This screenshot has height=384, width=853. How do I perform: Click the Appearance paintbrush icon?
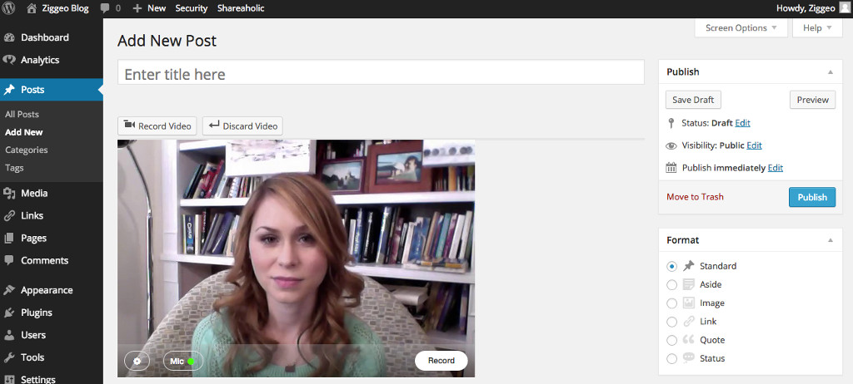click(x=8, y=290)
